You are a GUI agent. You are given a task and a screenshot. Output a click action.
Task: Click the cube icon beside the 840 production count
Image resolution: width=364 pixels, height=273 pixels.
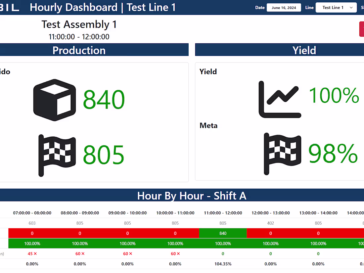[x=54, y=100]
